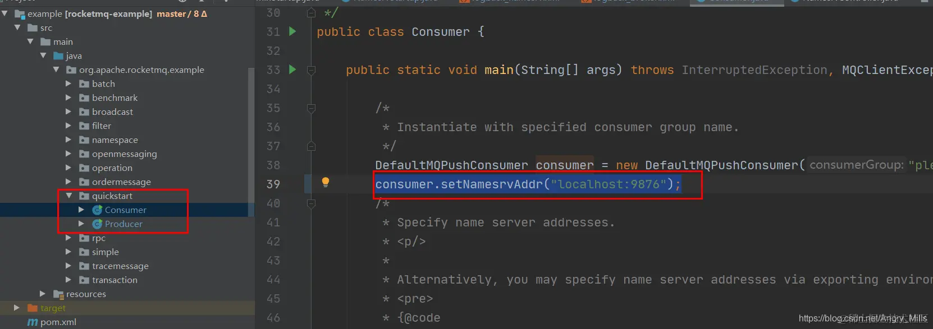Click the "localhost:9876" string literal
This screenshot has width=933, height=329.
(x=609, y=184)
